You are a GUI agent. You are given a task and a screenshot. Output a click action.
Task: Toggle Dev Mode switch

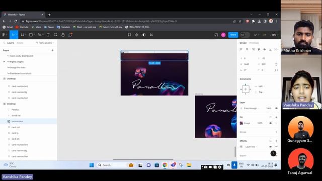coord(245,35)
